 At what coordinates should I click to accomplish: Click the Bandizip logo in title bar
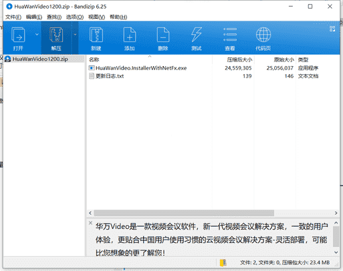(9, 7)
